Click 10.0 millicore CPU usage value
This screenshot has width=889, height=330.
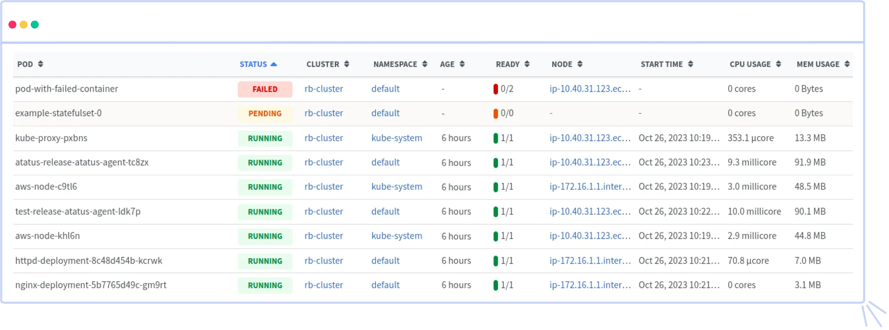pos(754,211)
